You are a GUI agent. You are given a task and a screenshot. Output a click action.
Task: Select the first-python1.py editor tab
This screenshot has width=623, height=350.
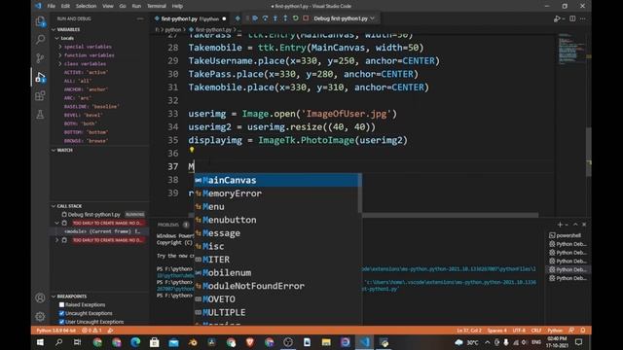click(190, 18)
